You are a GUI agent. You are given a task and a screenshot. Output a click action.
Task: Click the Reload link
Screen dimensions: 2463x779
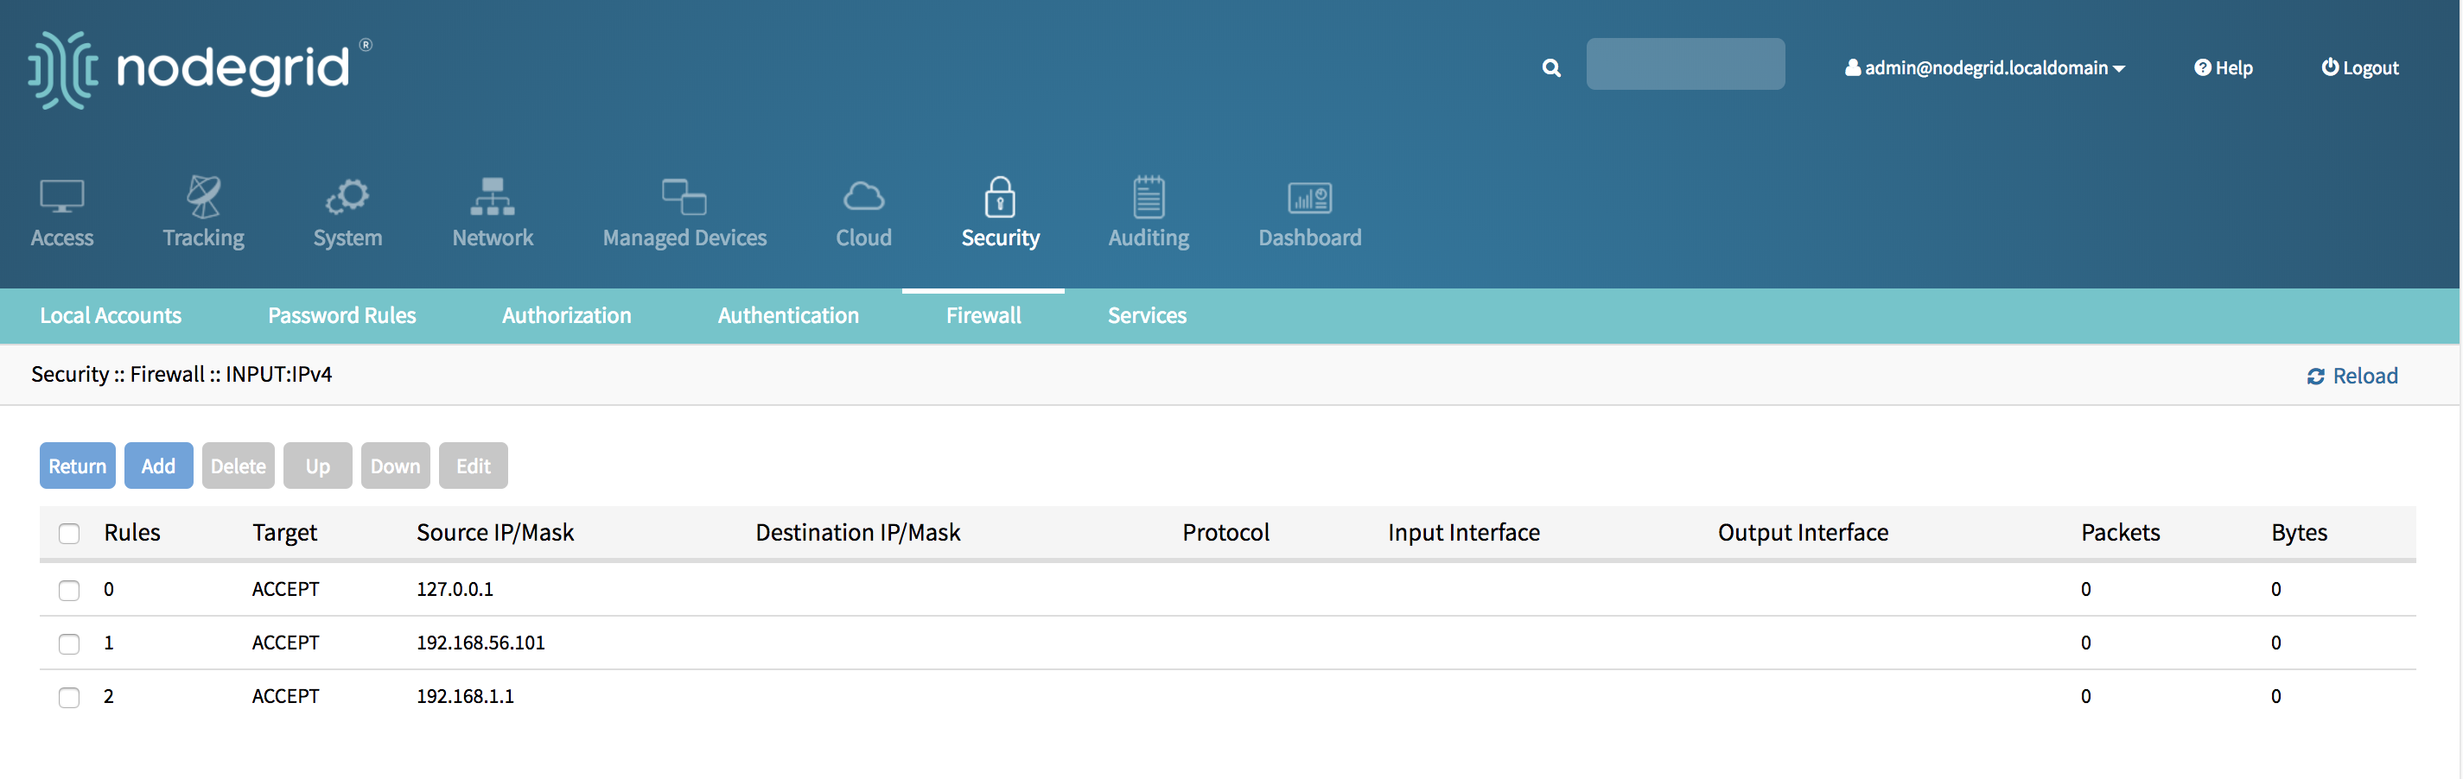[x=2352, y=376]
